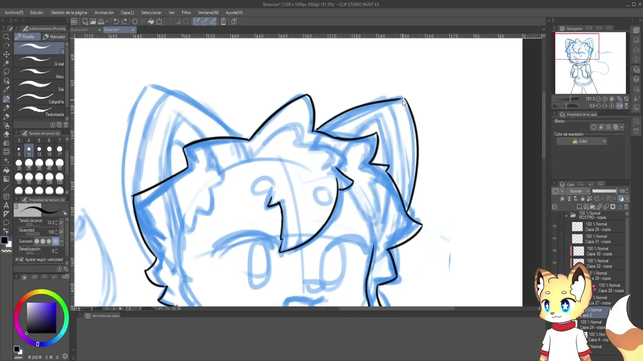The width and height of the screenshot is (643, 361).
Task: Open the save options dropdown arrow
Action: coord(106,21)
